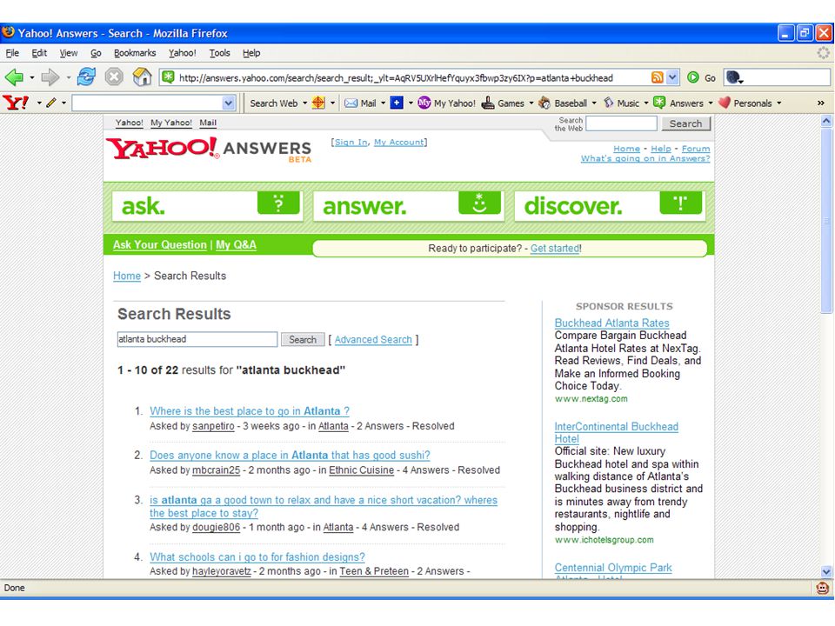Click inside the atlanta buckhead search field
This screenshot has height=626, width=835.
point(197,339)
